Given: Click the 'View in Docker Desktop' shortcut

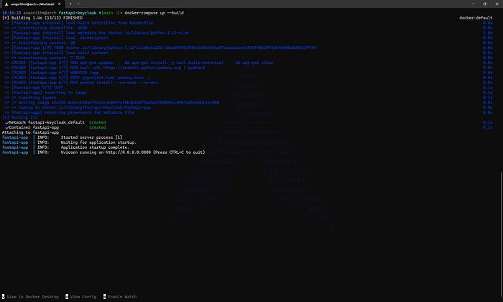Looking at the screenshot, I should (x=30, y=297).
